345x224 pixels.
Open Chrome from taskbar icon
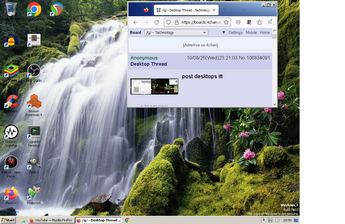tap(127, 220)
